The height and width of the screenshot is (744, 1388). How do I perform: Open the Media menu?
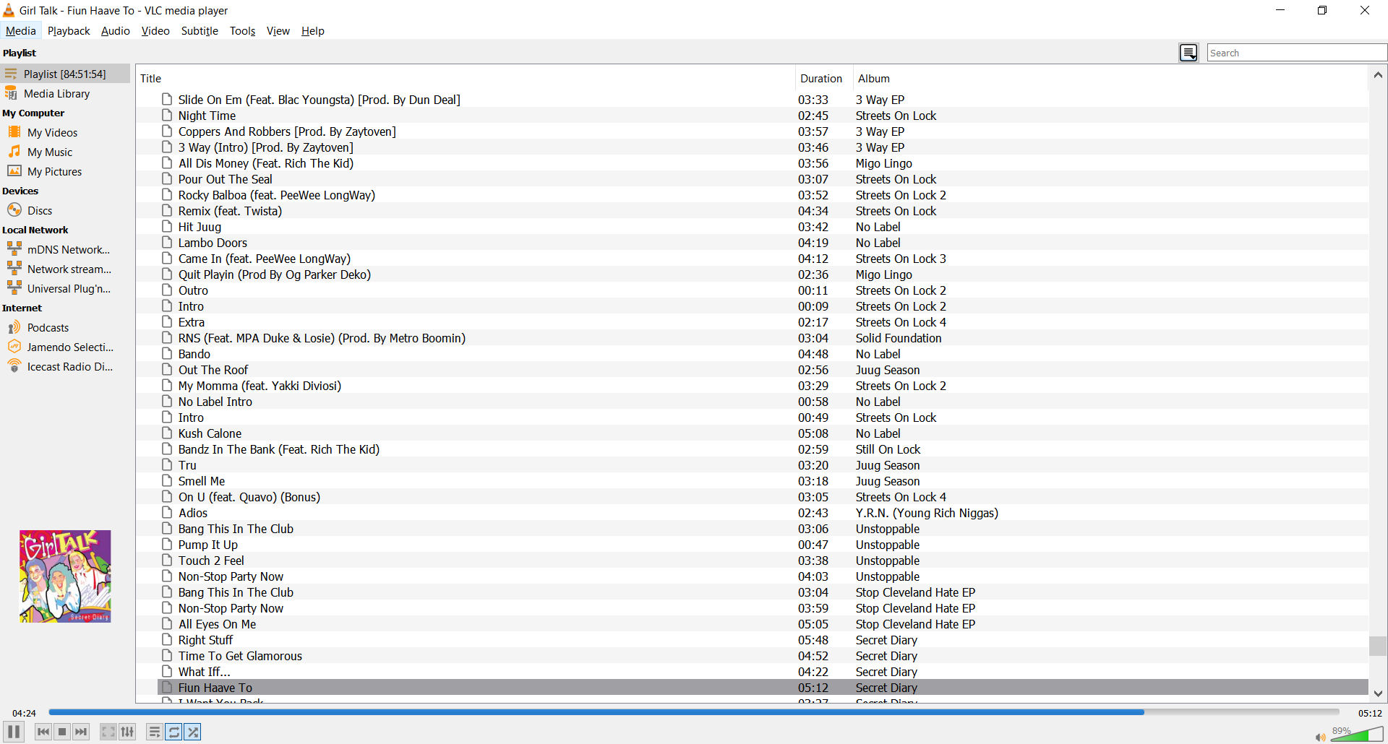tap(21, 31)
